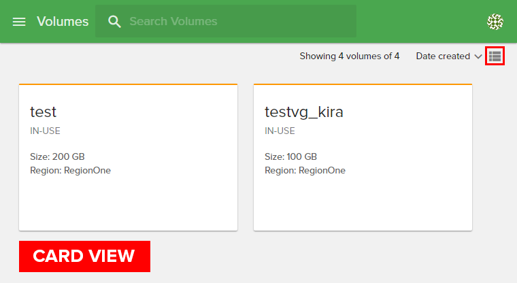This screenshot has width=517, height=283.
Task: Click the test volume name heading
Action: [44, 112]
